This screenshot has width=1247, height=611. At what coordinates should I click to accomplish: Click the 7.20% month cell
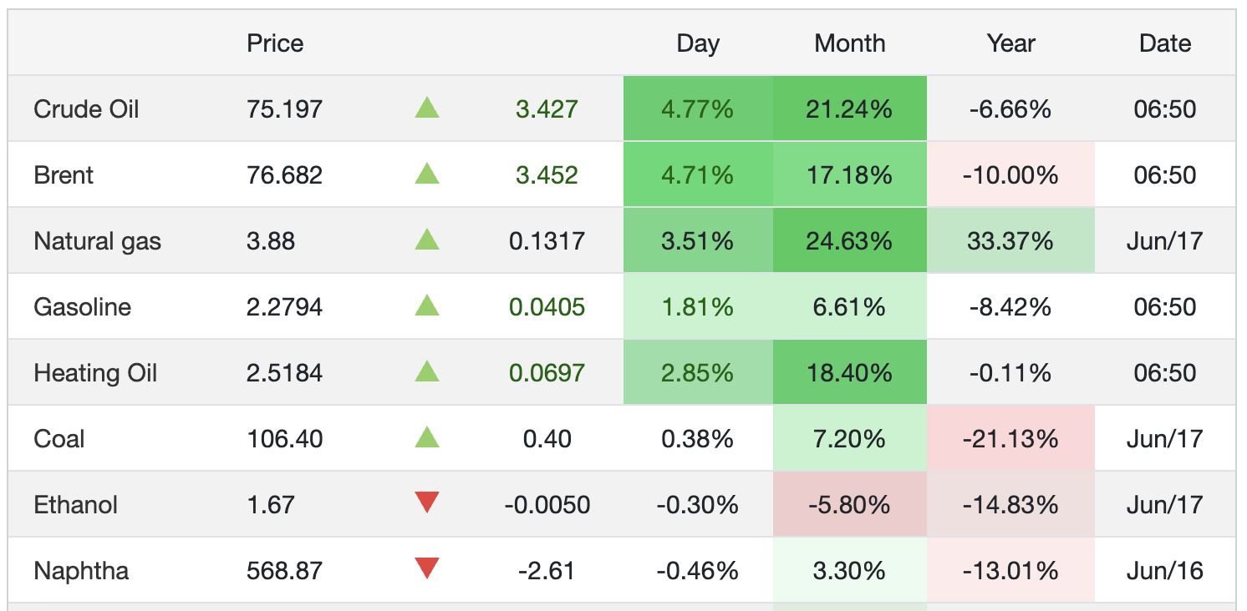[x=850, y=438]
